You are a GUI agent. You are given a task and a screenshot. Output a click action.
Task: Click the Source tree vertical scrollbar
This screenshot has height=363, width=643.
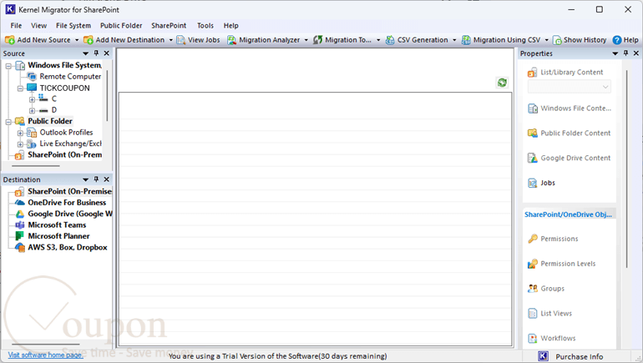pyautogui.click(x=107, y=96)
